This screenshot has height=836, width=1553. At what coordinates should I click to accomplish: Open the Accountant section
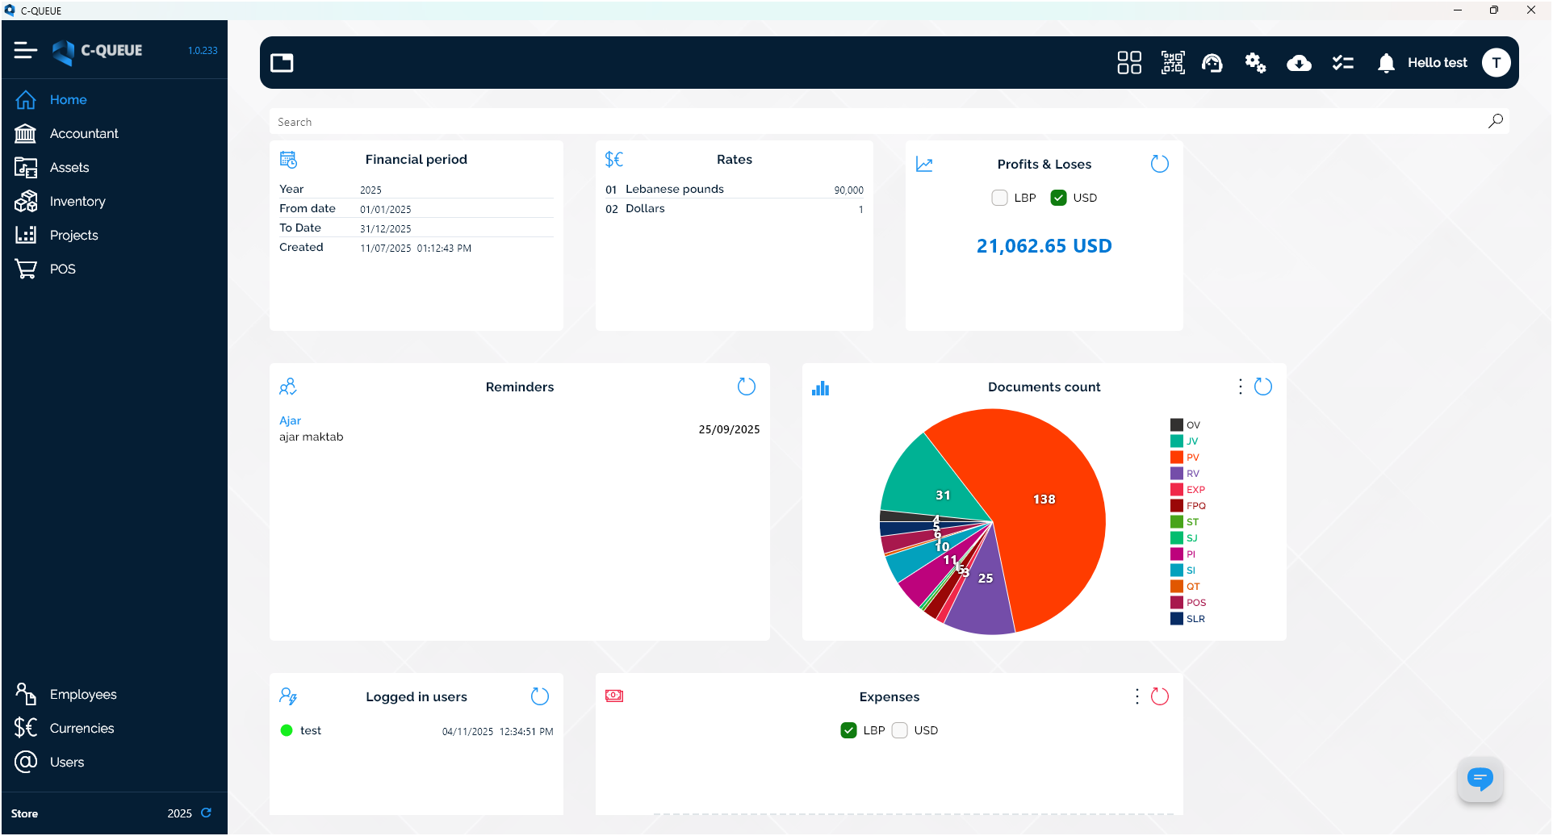83,133
